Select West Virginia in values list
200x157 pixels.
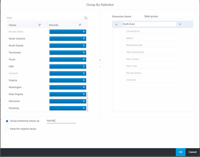tap(16, 94)
